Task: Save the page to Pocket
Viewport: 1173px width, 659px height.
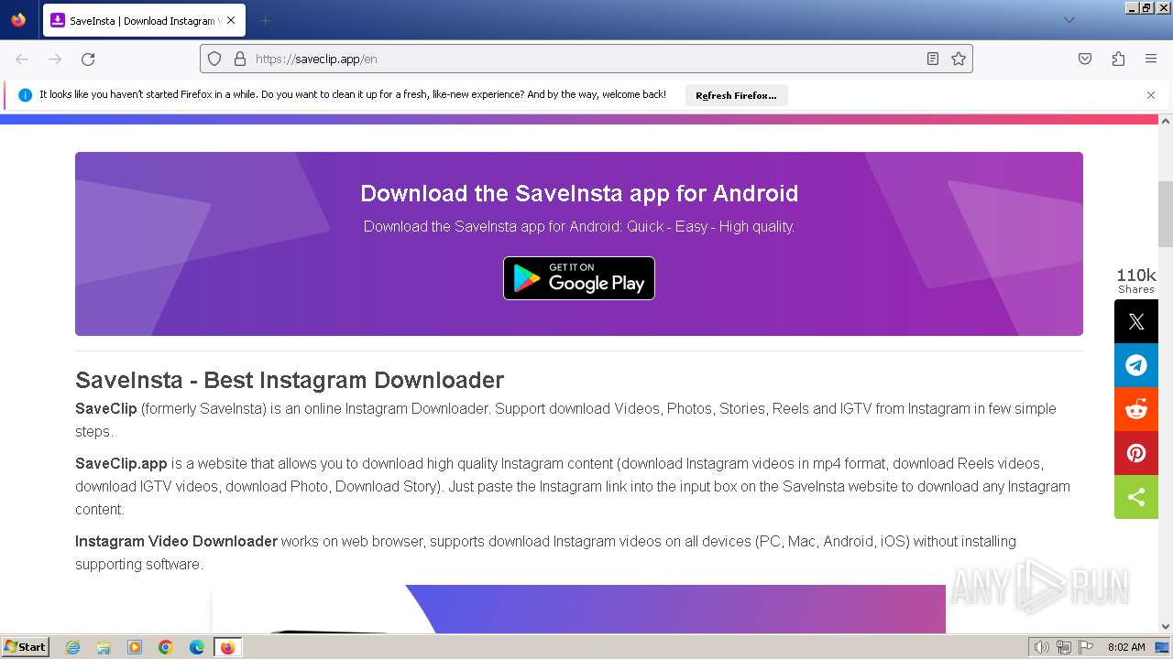Action: click(1085, 59)
